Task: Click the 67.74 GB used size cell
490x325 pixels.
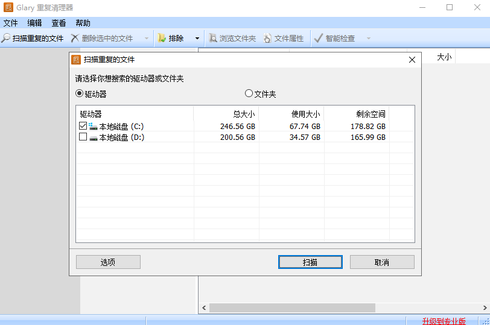Action: 305,127
